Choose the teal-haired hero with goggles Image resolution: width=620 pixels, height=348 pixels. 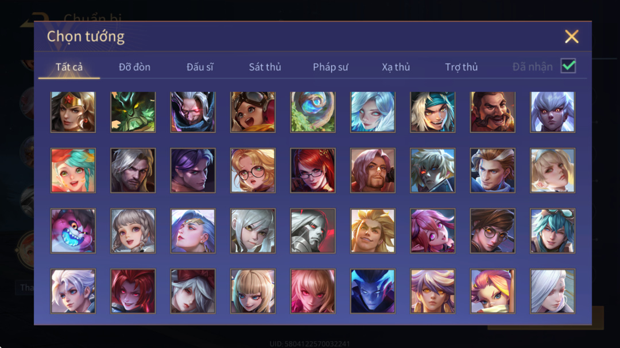pos(552,230)
